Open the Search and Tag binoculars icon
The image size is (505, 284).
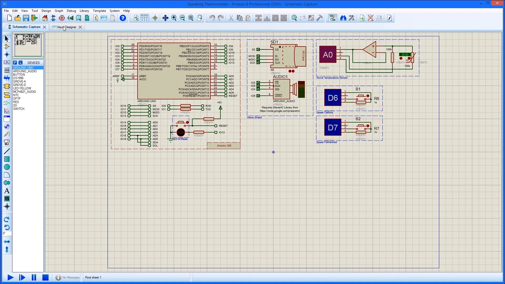[x=343, y=18]
